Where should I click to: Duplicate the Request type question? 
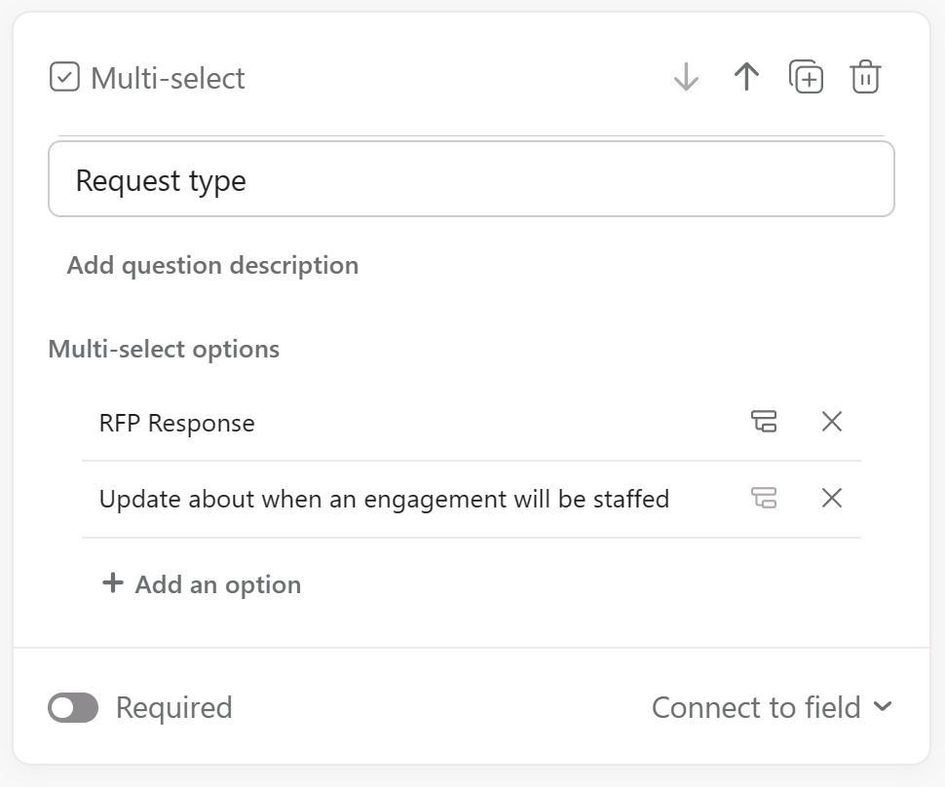click(806, 77)
